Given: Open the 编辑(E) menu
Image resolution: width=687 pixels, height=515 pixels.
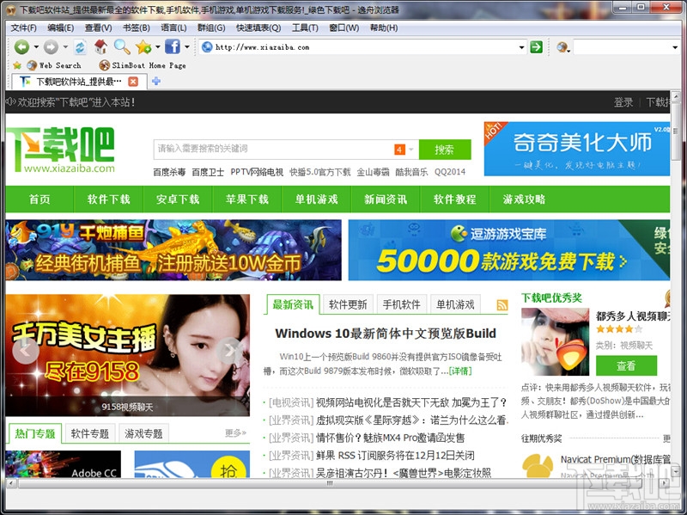Looking at the screenshot, I should 60,28.
